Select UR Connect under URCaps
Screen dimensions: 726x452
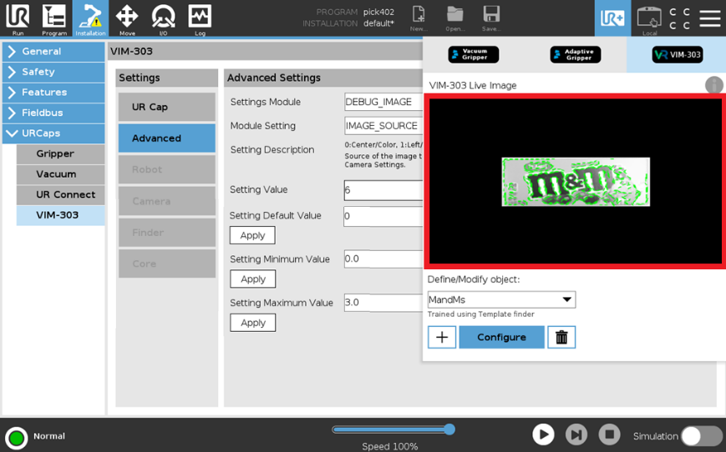click(x=60, y=194)
